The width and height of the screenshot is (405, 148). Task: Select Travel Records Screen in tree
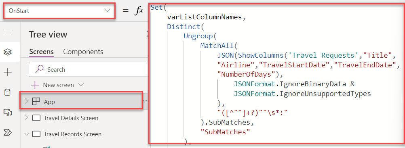point(73,134)
